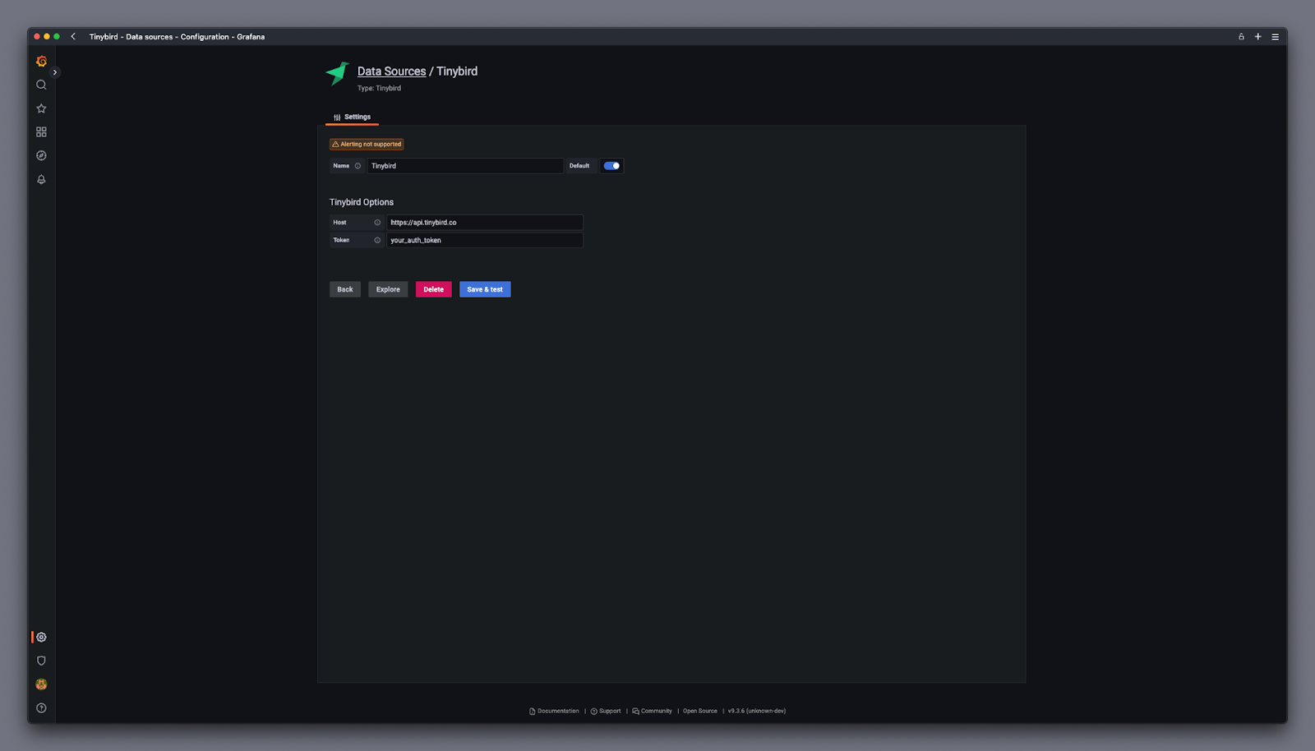
Task: Click the Explore button below options
Action: coord(388,289)
